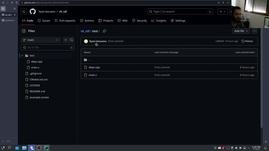
Task: Open First commit message for the main.c row
Action: pyautogui.click(x=162, y=75)
